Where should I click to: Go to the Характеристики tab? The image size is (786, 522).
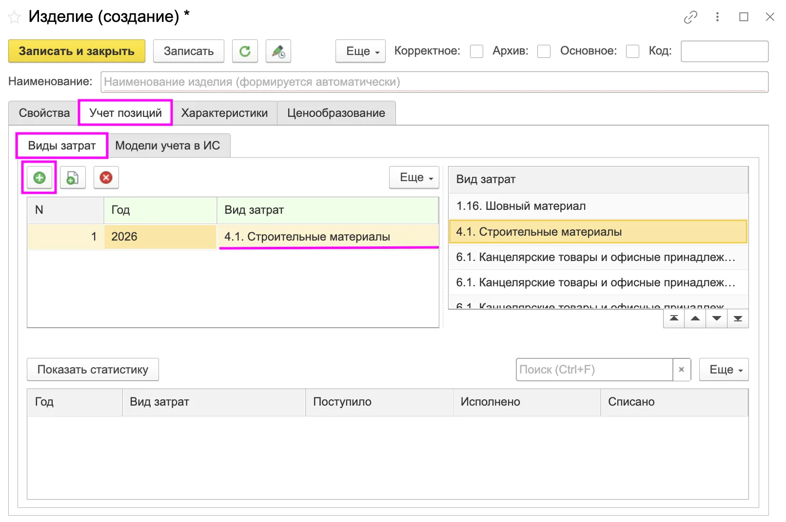224,113
